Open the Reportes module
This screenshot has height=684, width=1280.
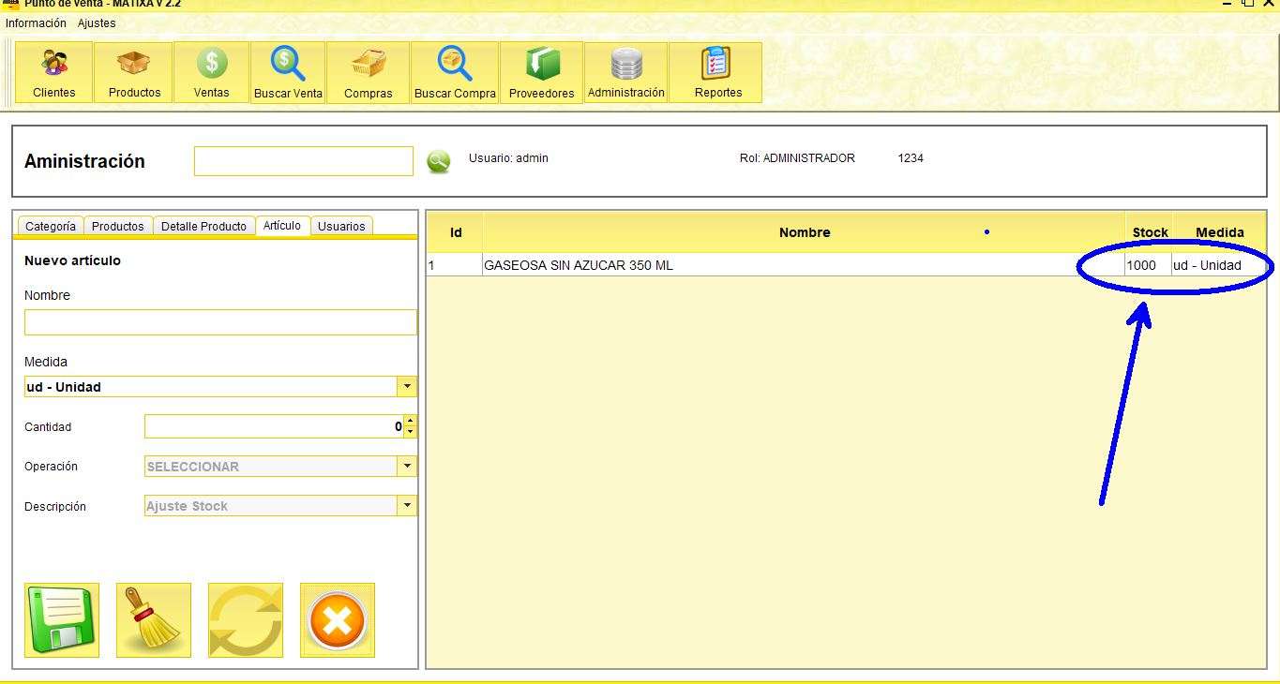pos(715,71)
